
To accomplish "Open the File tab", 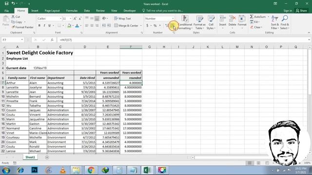I will (6, 11).
